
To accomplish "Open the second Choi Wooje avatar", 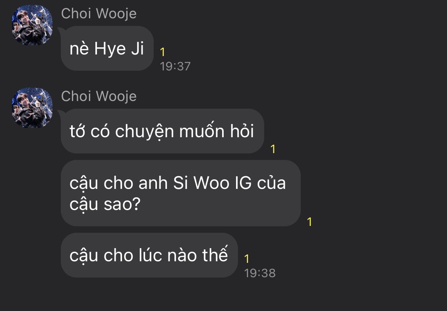I will coord(32,108).
